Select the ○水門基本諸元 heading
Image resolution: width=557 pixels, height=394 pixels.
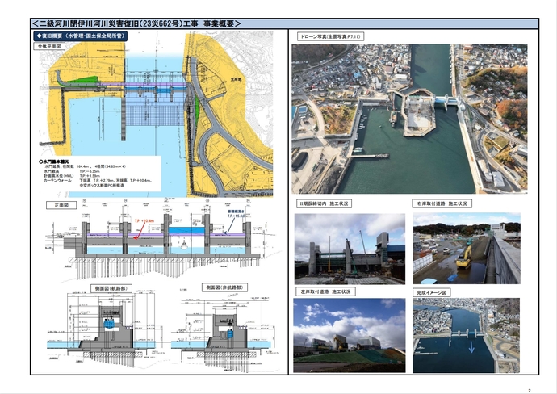54,161
